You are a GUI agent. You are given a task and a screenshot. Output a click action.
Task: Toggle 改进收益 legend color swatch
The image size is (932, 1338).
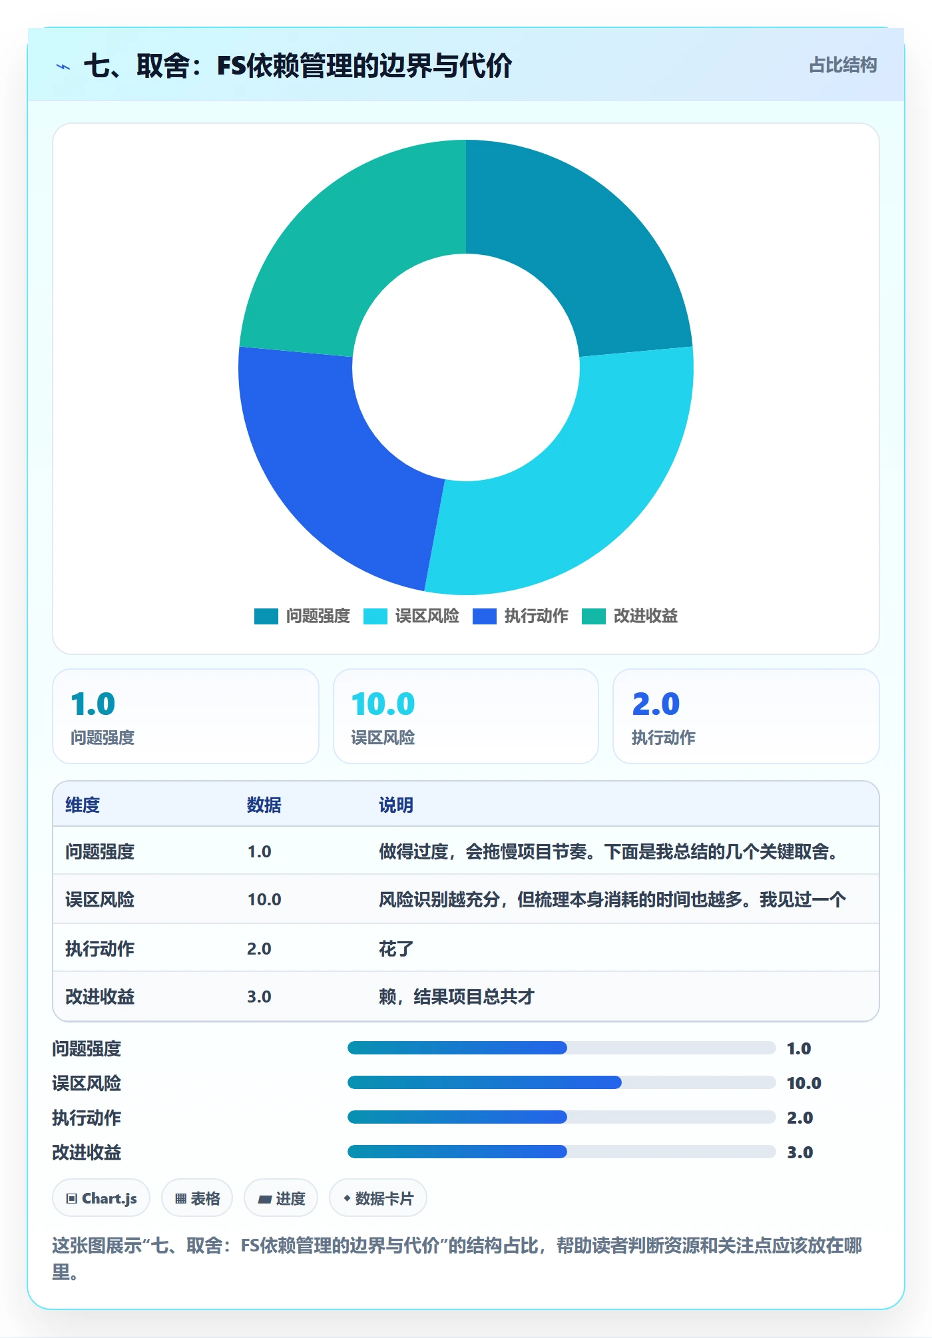tap(594, 616)
